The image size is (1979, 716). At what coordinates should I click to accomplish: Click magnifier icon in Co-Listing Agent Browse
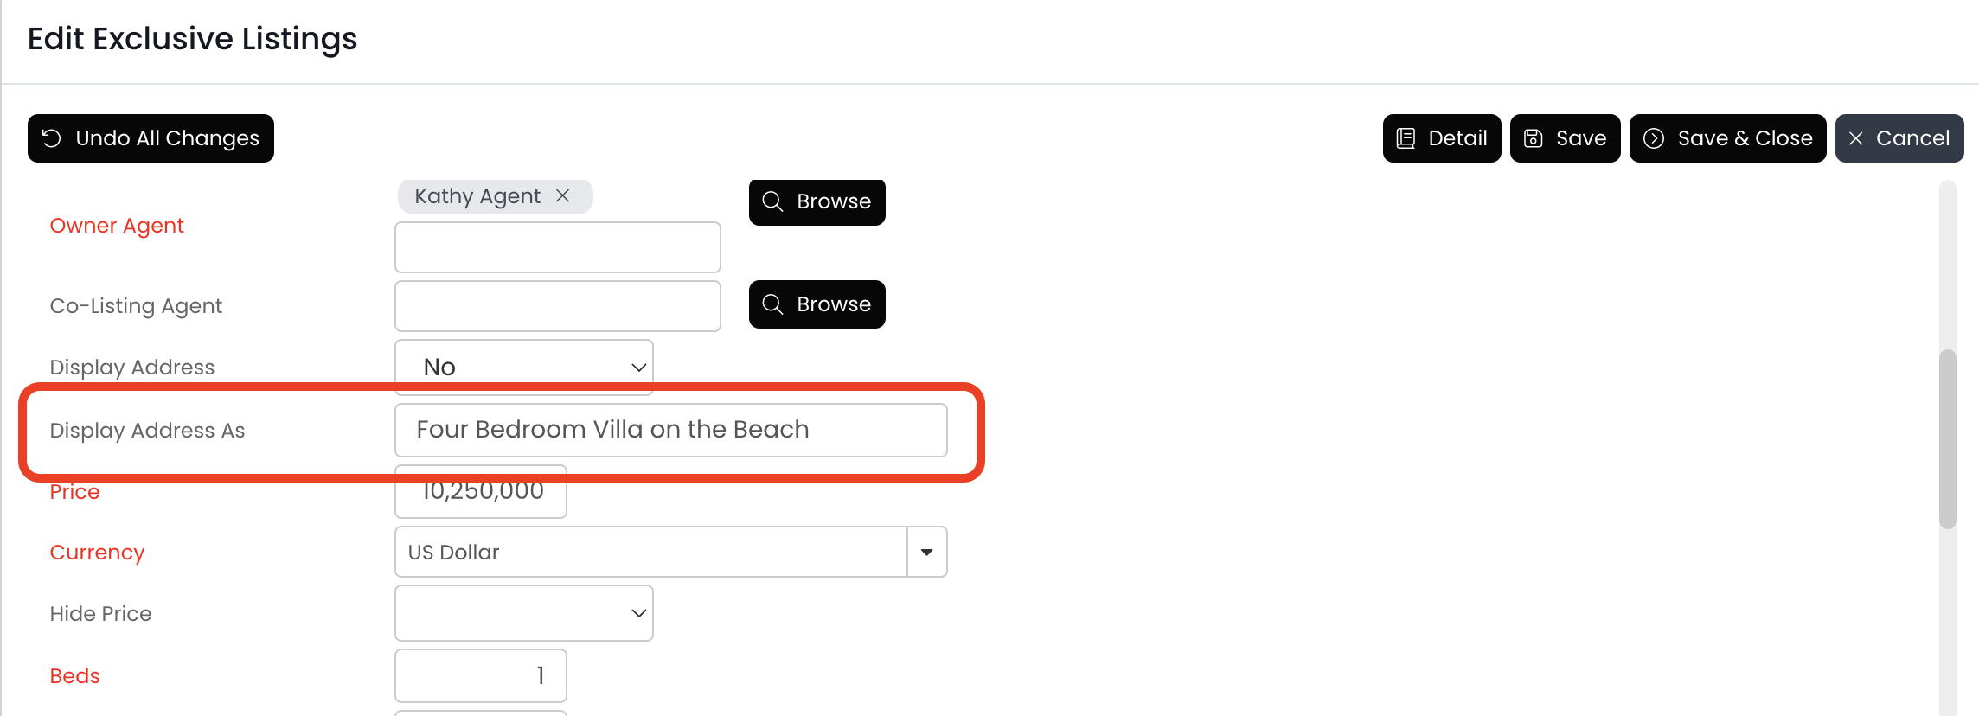[x=772, y=304]
